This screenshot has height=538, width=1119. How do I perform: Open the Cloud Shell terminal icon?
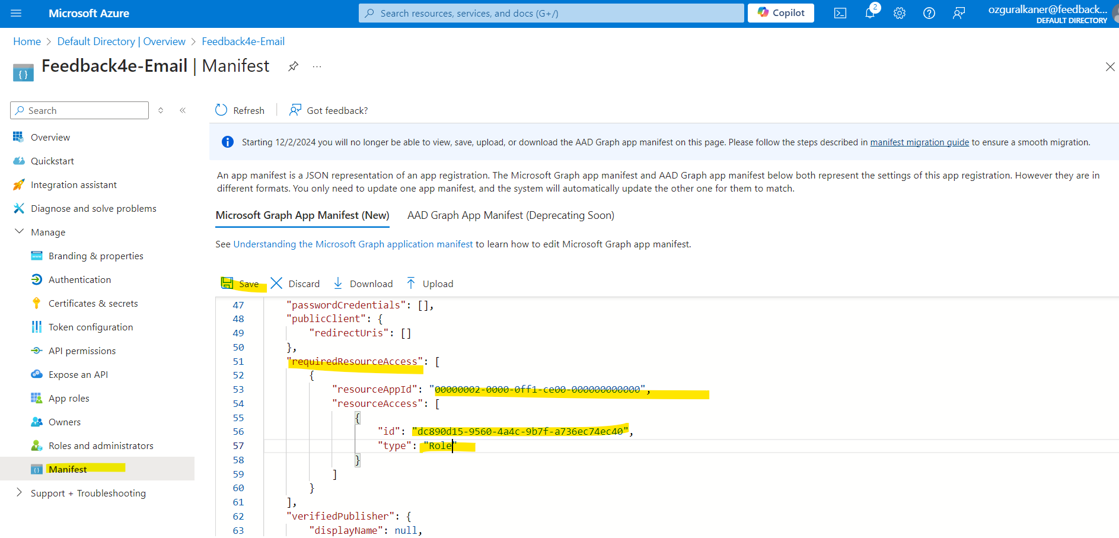(x=840, y=13)
